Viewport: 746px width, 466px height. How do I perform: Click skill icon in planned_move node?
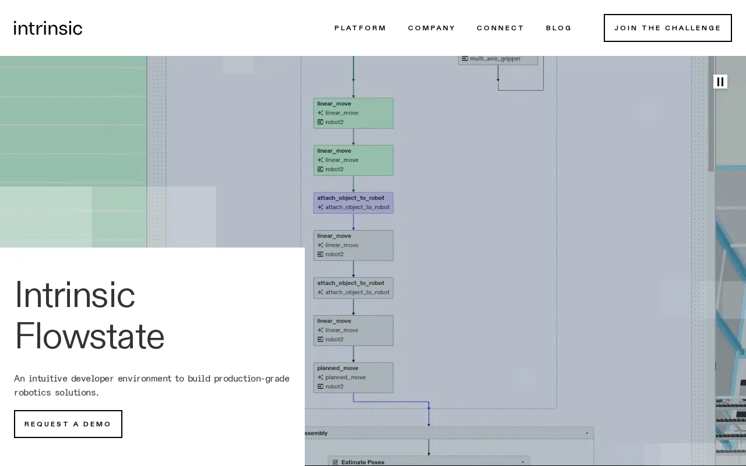[x=321, y=377]
